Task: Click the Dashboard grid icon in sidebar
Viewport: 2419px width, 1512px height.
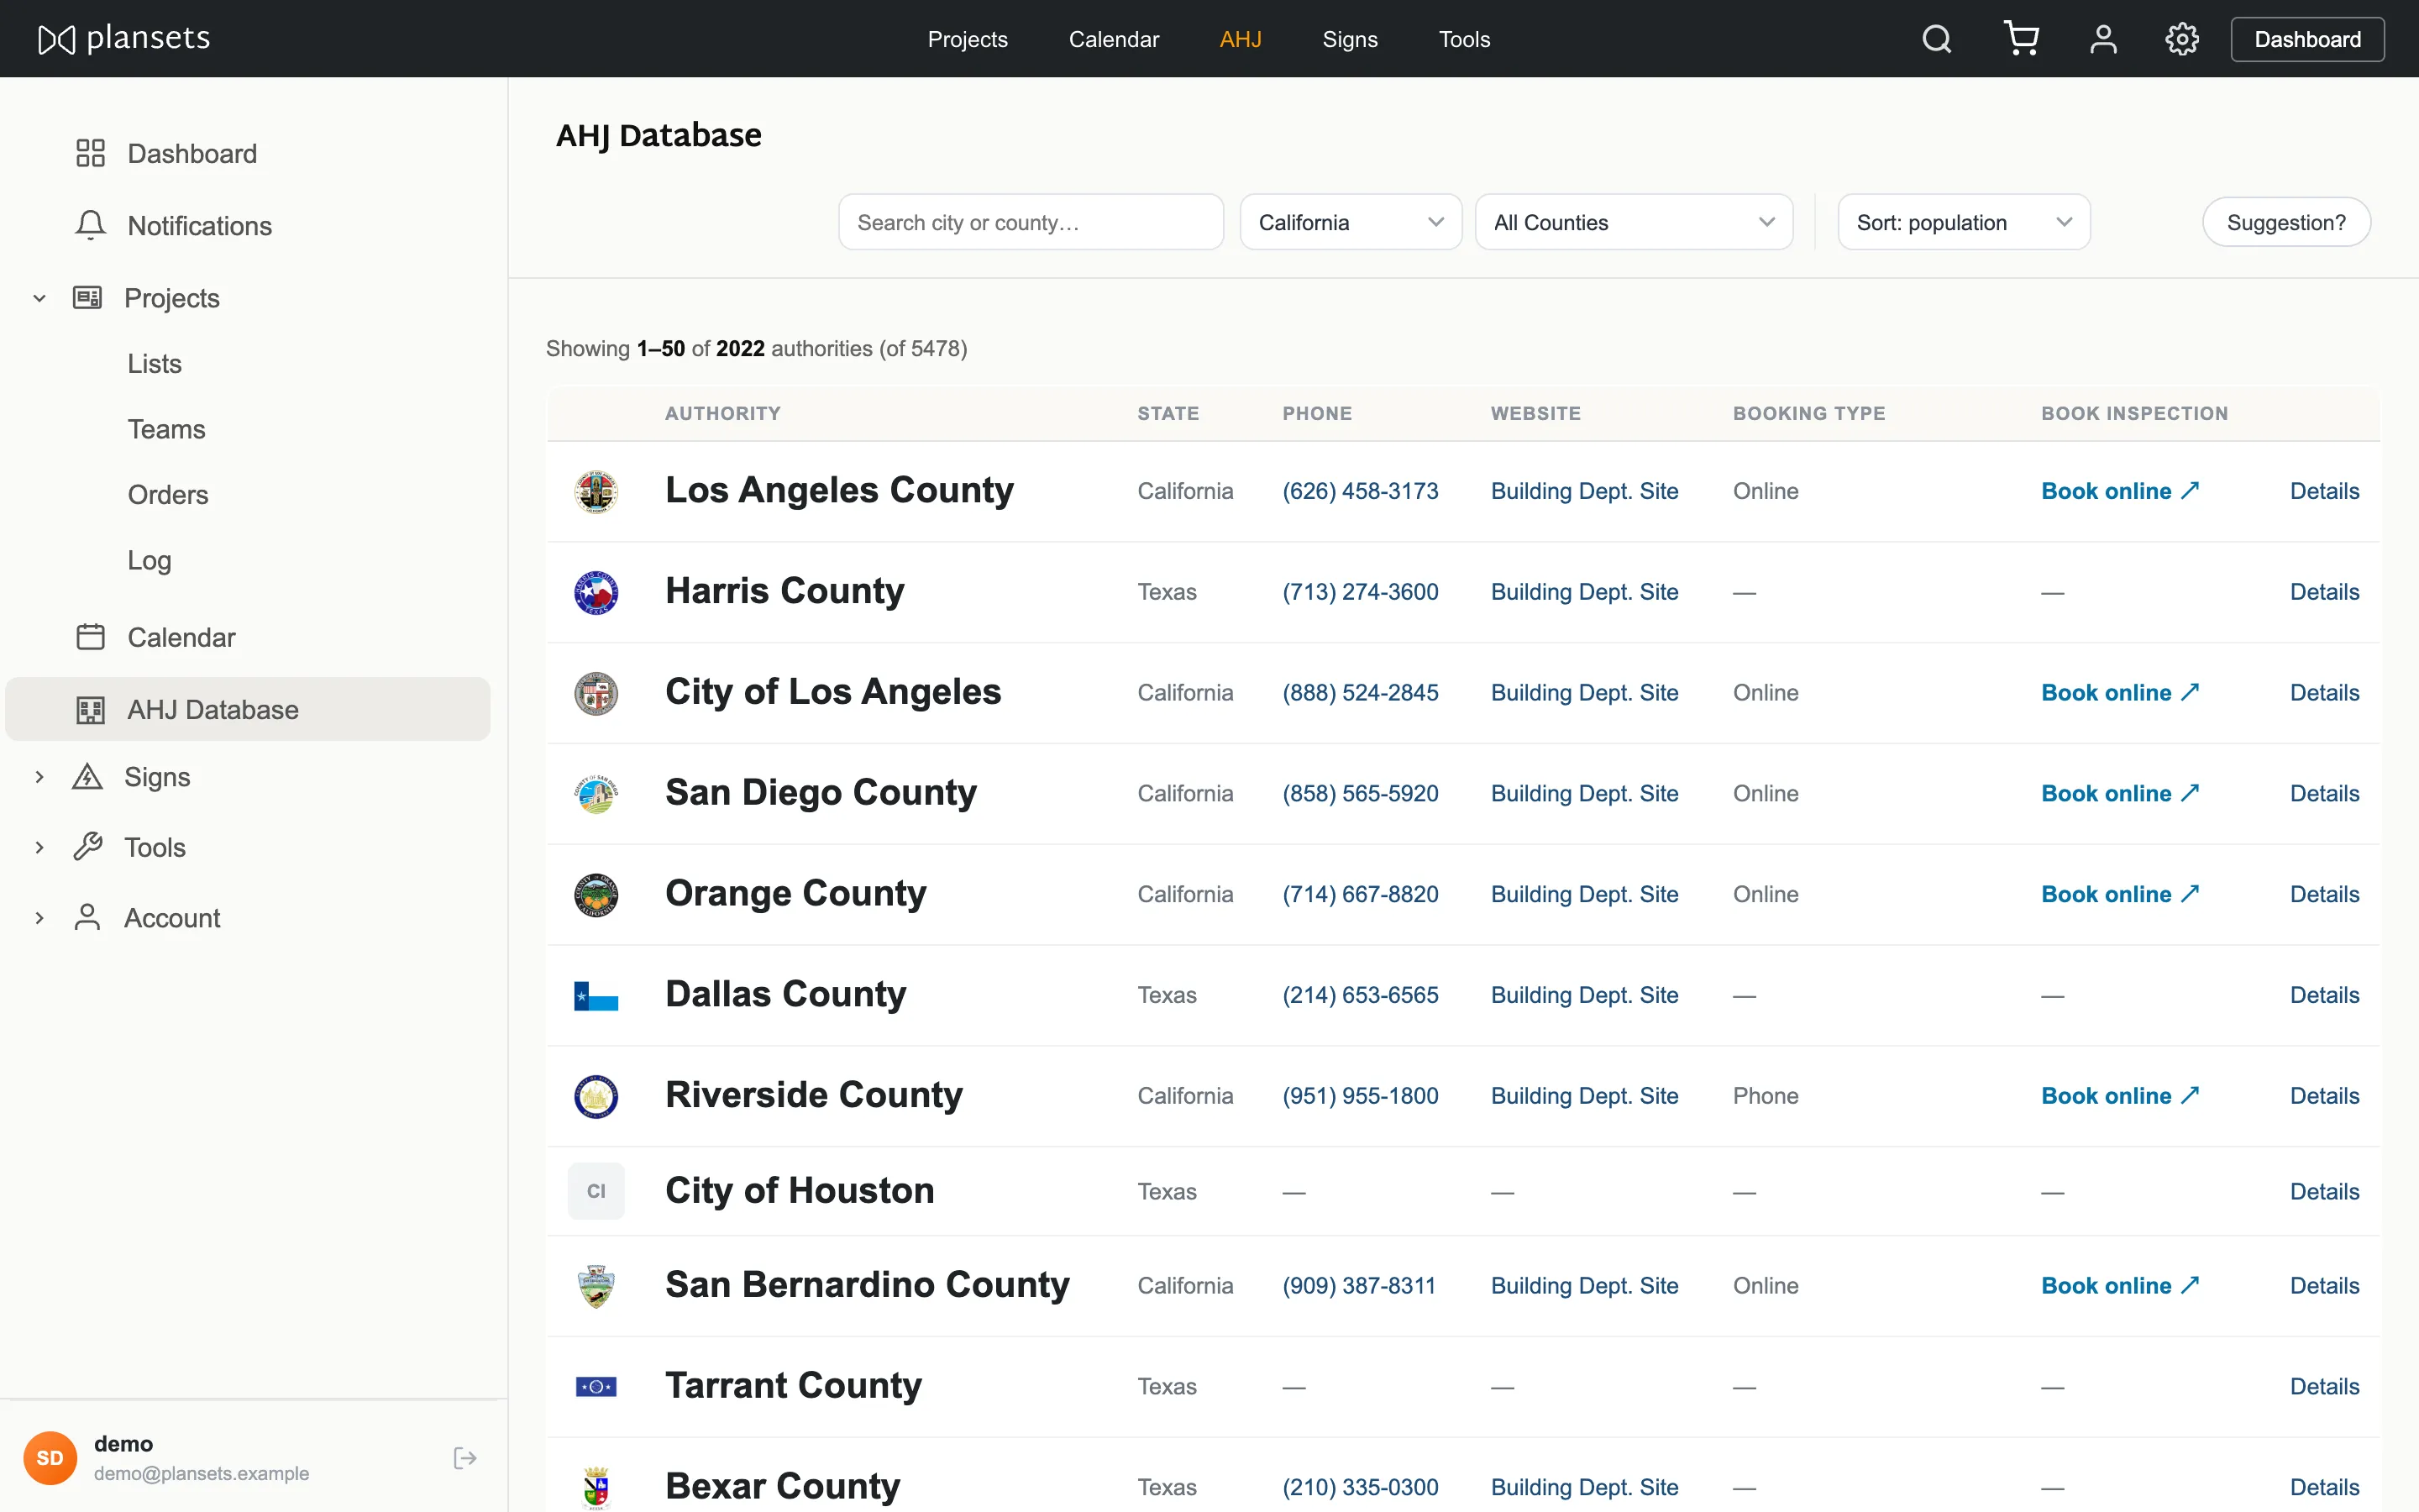Action: coord(90,153)
